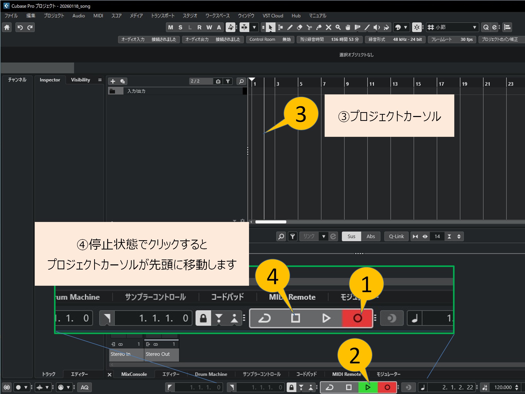
Task: Select the Range Selection tool
Action: pos(281,27)
